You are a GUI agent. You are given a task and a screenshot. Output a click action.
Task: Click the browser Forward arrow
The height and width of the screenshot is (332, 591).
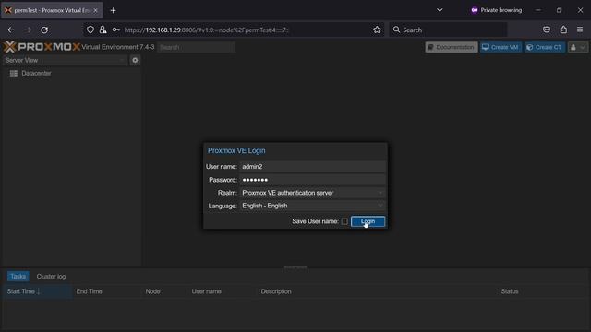click(x=28, y=30)
